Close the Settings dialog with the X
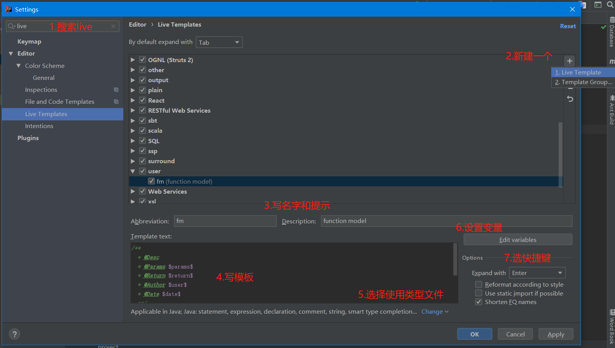Image resolution: width=615 pixels, height=348 pixels. [572, 9]
